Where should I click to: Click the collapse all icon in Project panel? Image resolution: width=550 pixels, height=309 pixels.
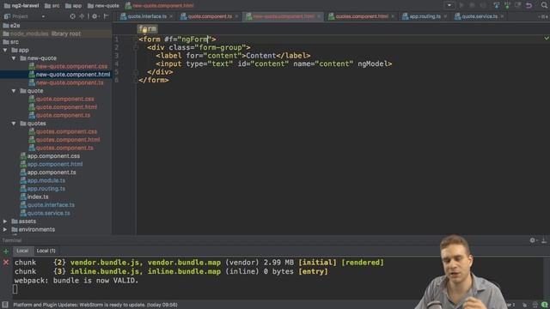coord(82,16)
